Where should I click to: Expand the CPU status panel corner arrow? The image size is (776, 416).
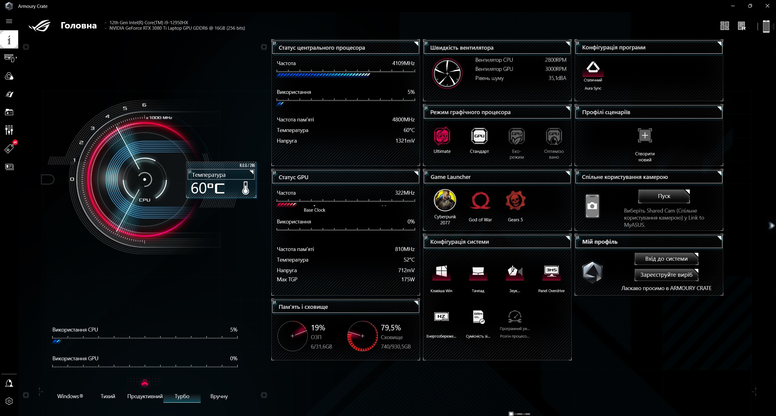tap(416, 44)
